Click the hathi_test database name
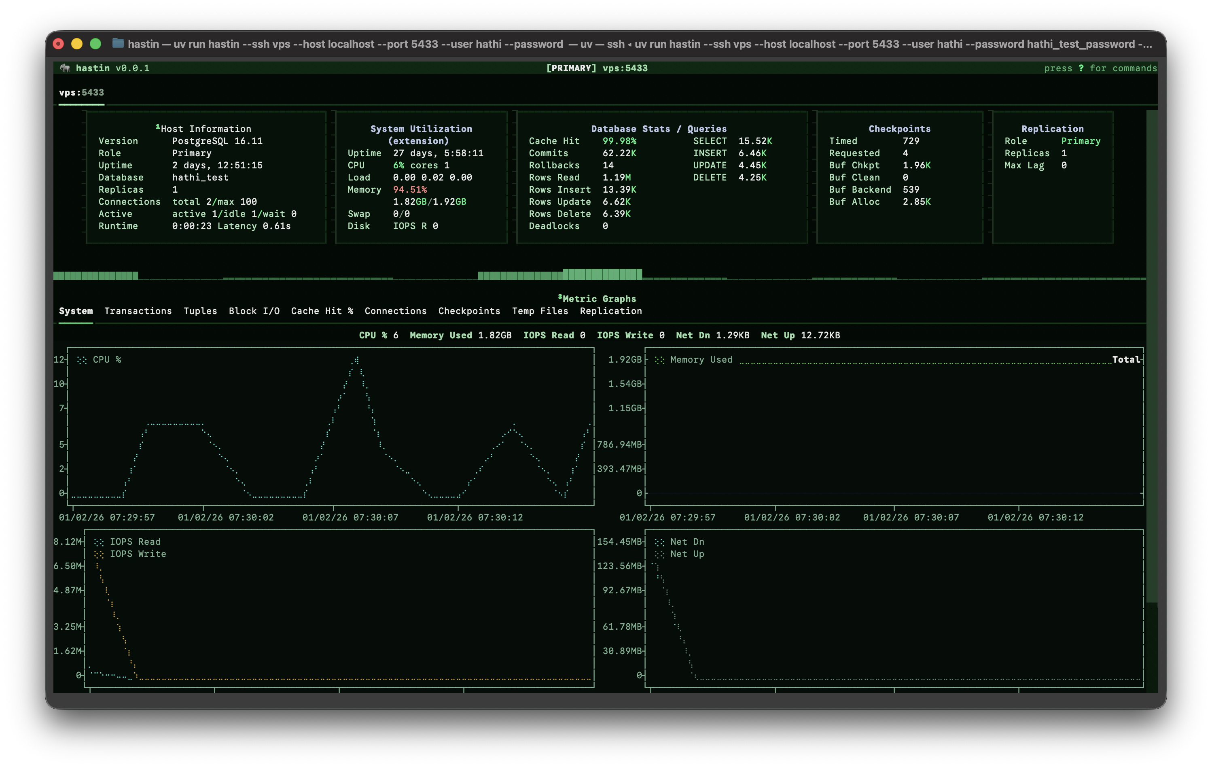Image resolution: width=1212 pixels, height=769 pixels. click(x=200, y=177)
